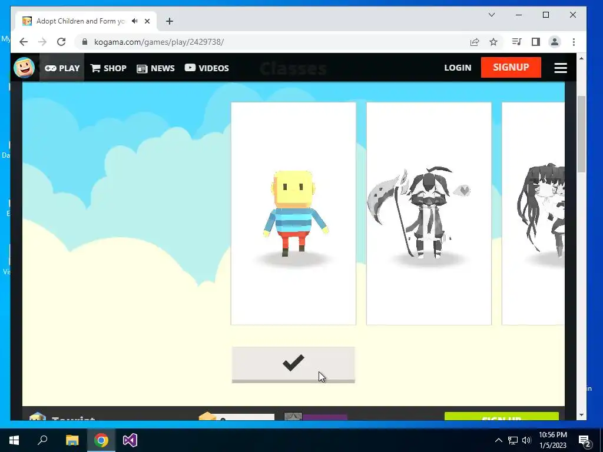Open File Explorer from taskbar
Image resolution: width=603 pixels, height=452 pixels.
point(72,440)
